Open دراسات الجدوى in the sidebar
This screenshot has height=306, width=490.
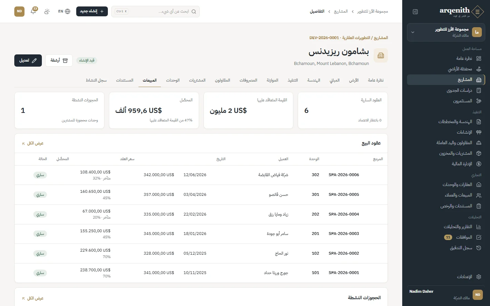coord(446,90)
